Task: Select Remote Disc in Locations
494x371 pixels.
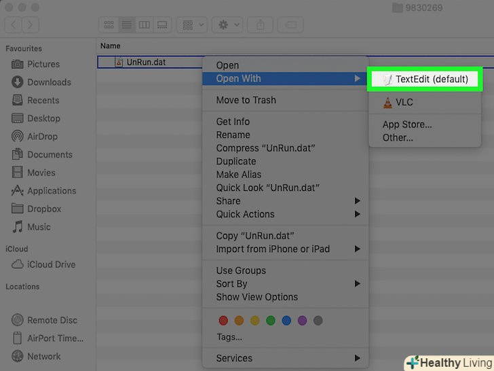Action: click(44, 320)
